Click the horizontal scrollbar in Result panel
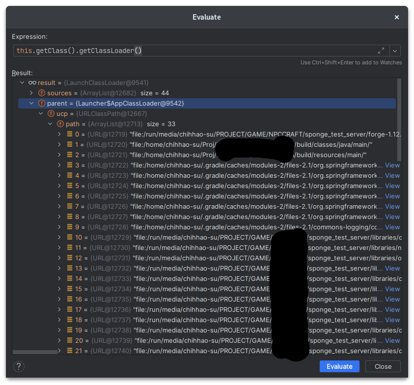The height and width of the screenshot is (385, 414). [35, 352]
